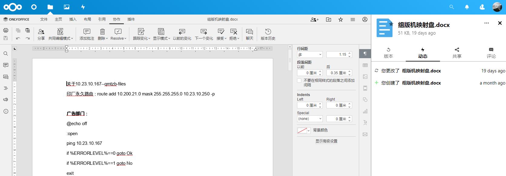Image resolution: width=506 pixels, height=176 pixels.
Task: Open table settings in right sidebar
Action: coord(365,65)
